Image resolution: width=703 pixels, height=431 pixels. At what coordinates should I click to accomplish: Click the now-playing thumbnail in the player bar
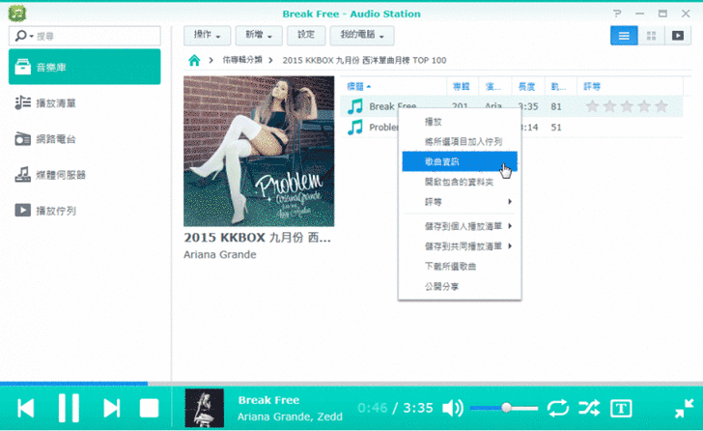[205, 408]
